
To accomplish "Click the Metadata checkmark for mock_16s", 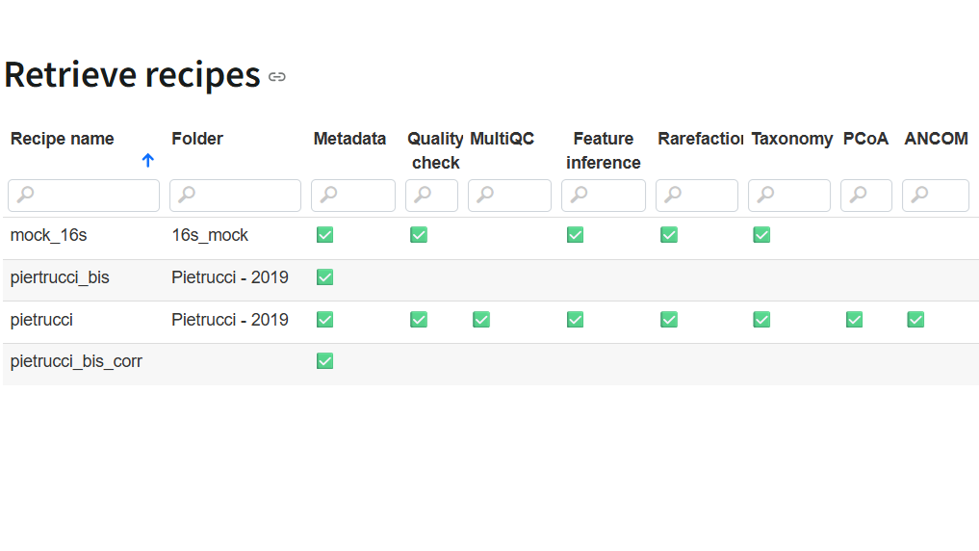I will pos(324,235).
